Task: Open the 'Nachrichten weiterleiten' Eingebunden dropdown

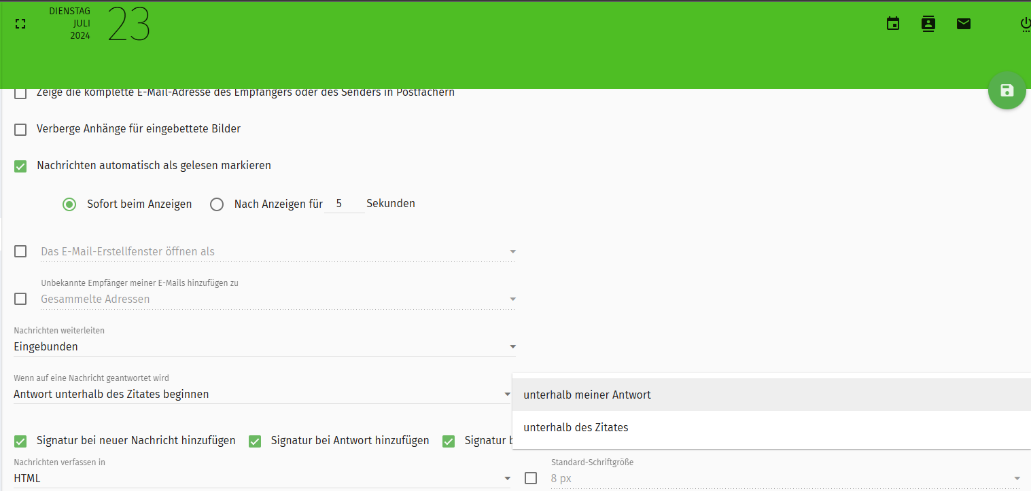Action: (x=512, y=346)
